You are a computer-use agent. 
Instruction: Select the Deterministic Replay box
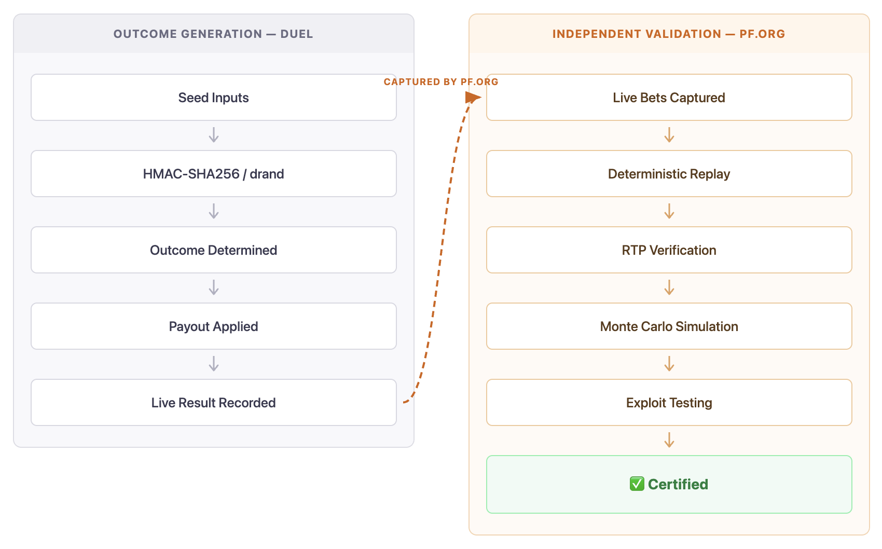(x=669, y=174)
